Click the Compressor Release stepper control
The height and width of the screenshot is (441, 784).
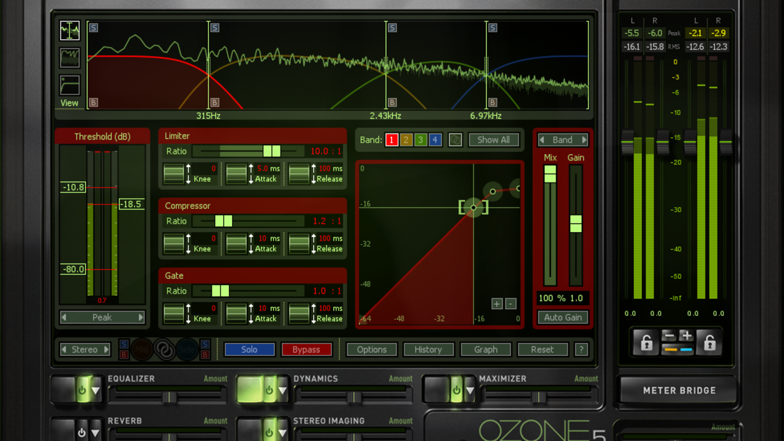[x=298, y=244]
